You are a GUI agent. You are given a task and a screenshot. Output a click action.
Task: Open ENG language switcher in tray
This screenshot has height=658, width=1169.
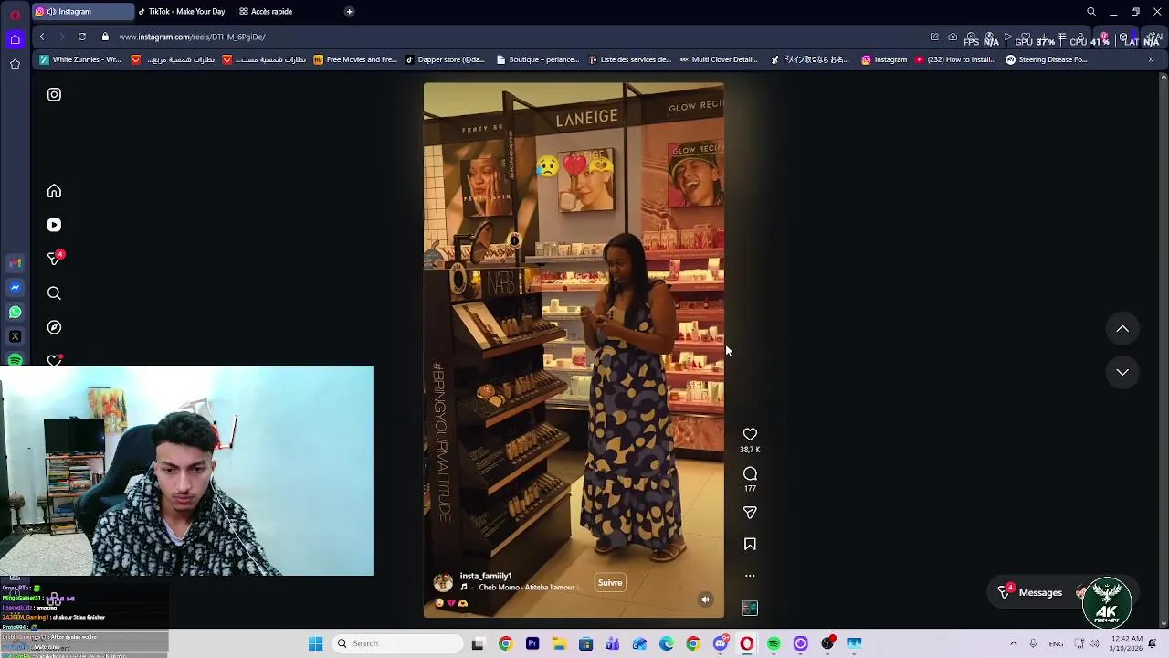1056,643
